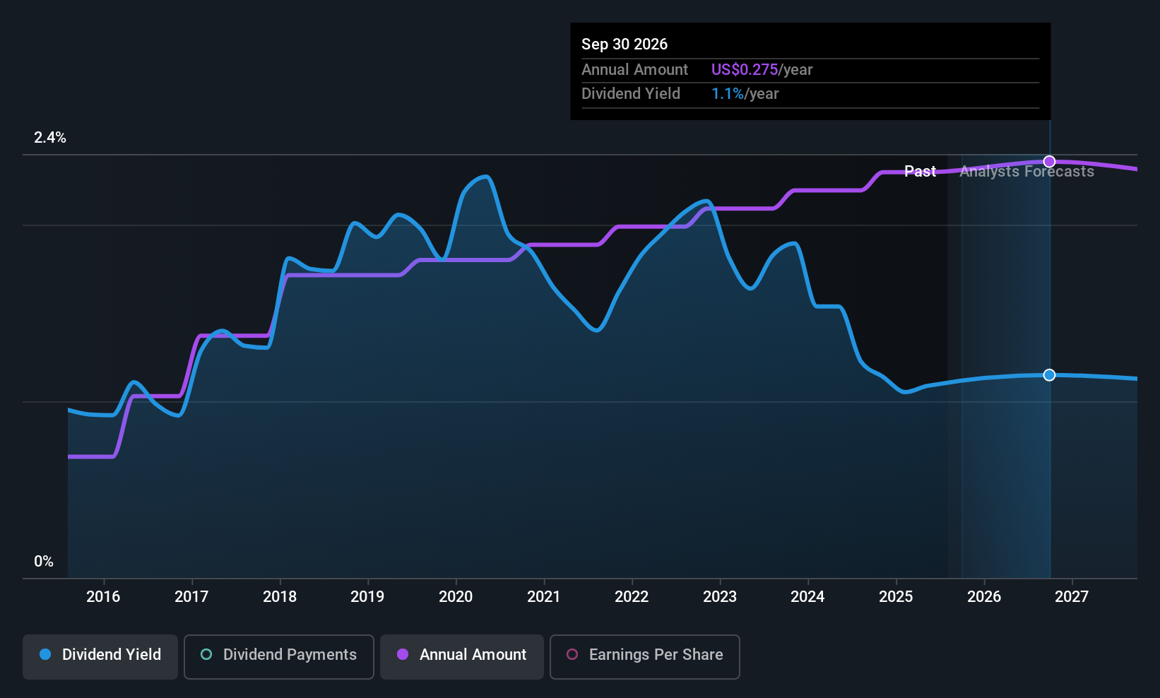Click the 2024 x-axis label
This screenshot has width=1160, height=698.
pyautogui.click(x=807, y=597)
